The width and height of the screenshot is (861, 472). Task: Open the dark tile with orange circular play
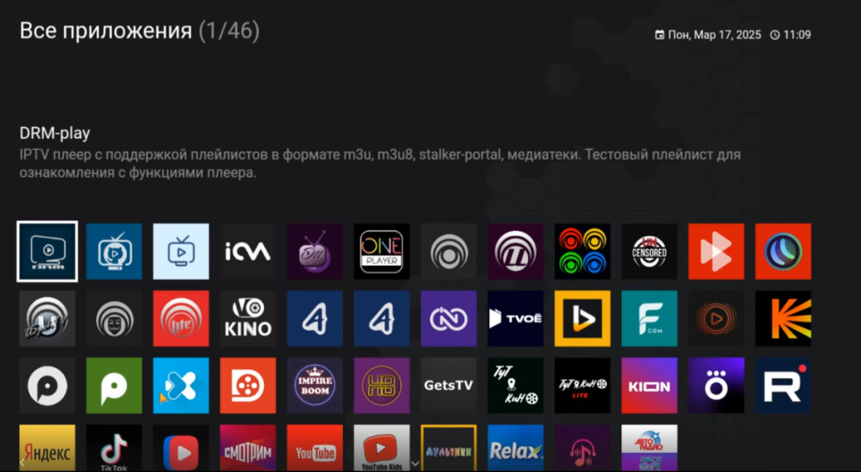pyautogui.click(x=716, y=319)
